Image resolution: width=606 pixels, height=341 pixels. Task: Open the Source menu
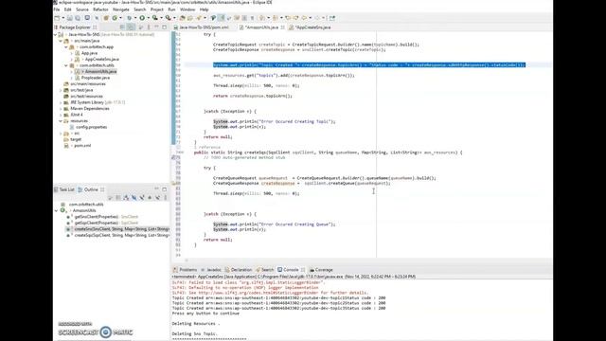(x=82, y=9)
